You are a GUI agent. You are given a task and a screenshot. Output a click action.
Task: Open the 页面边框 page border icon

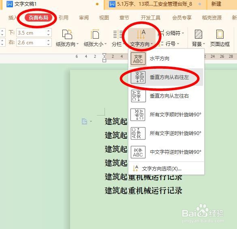point(220,34)
